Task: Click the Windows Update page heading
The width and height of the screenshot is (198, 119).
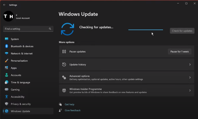Action: [x=78, y=14]
